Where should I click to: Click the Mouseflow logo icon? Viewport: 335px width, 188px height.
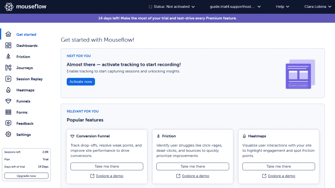pos(9,7)
